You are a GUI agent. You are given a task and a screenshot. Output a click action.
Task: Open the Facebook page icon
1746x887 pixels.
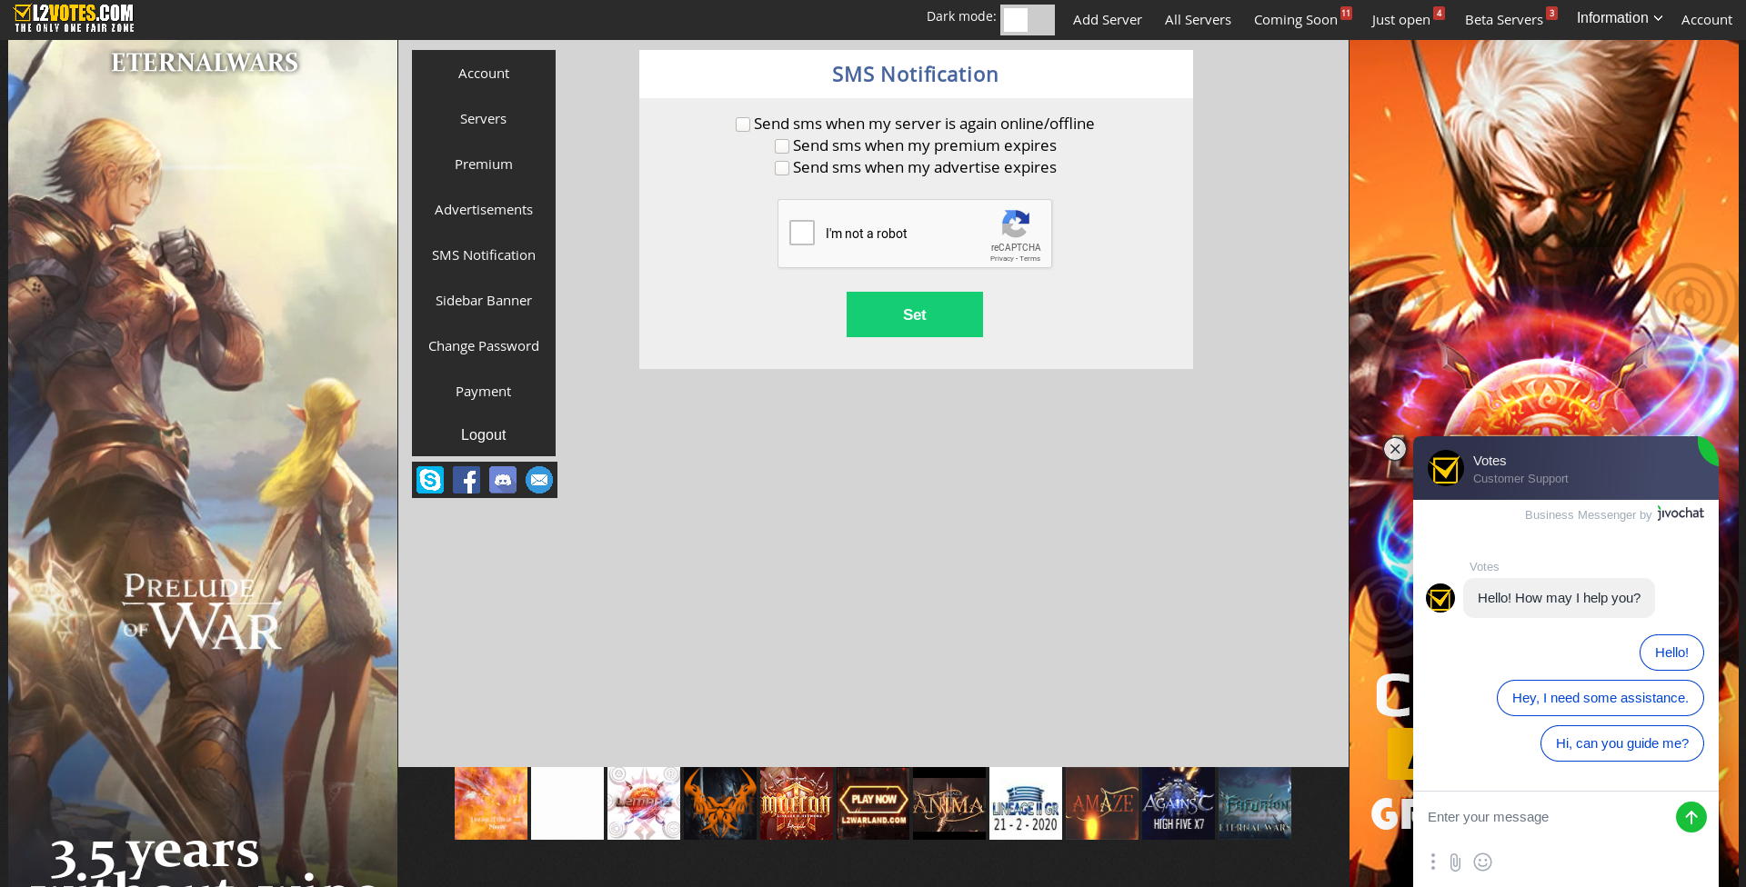coord(467,480)
